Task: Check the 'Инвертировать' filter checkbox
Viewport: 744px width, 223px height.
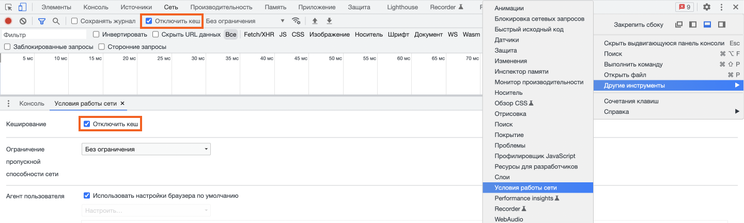Action: click(96, 35)
